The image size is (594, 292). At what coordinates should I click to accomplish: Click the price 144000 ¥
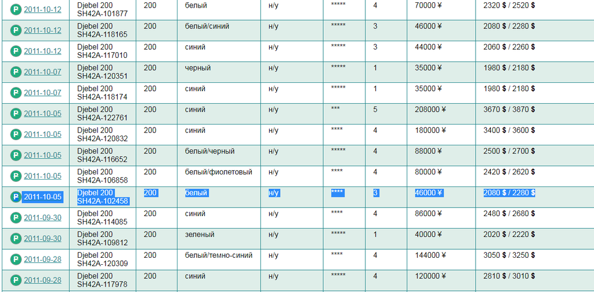pos(430,256)
